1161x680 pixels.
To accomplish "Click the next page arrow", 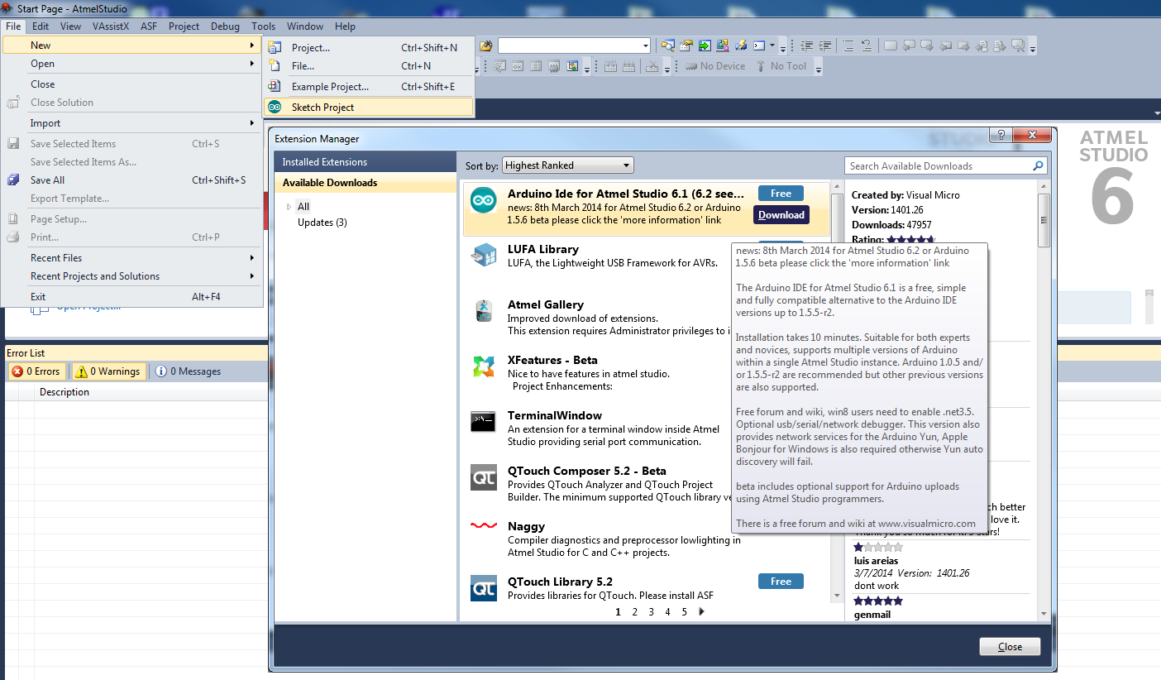I will point(701,612).
